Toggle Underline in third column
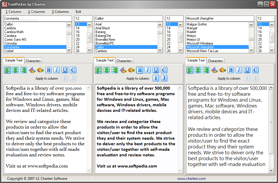The height and width of the screenshot is (183, 278). tap(247, 70)
